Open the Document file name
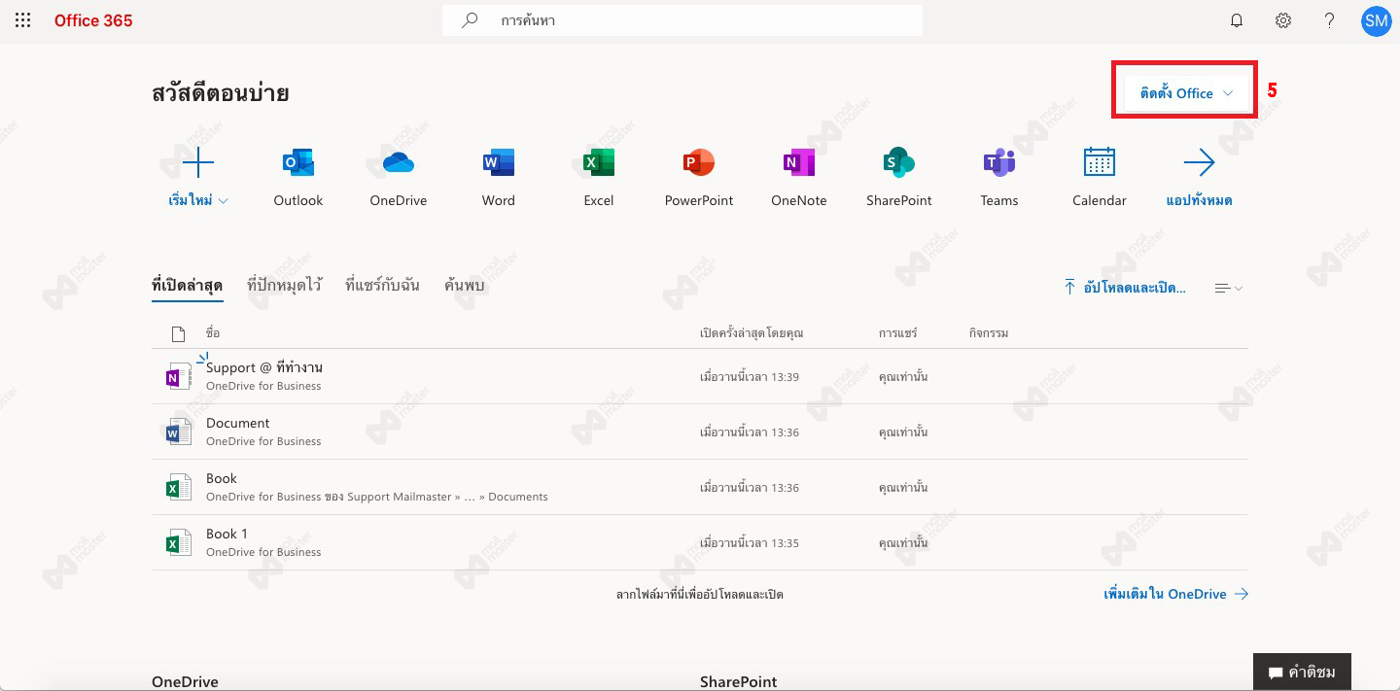The height and width of the screenshot is (691, 1400). (238, 424)
